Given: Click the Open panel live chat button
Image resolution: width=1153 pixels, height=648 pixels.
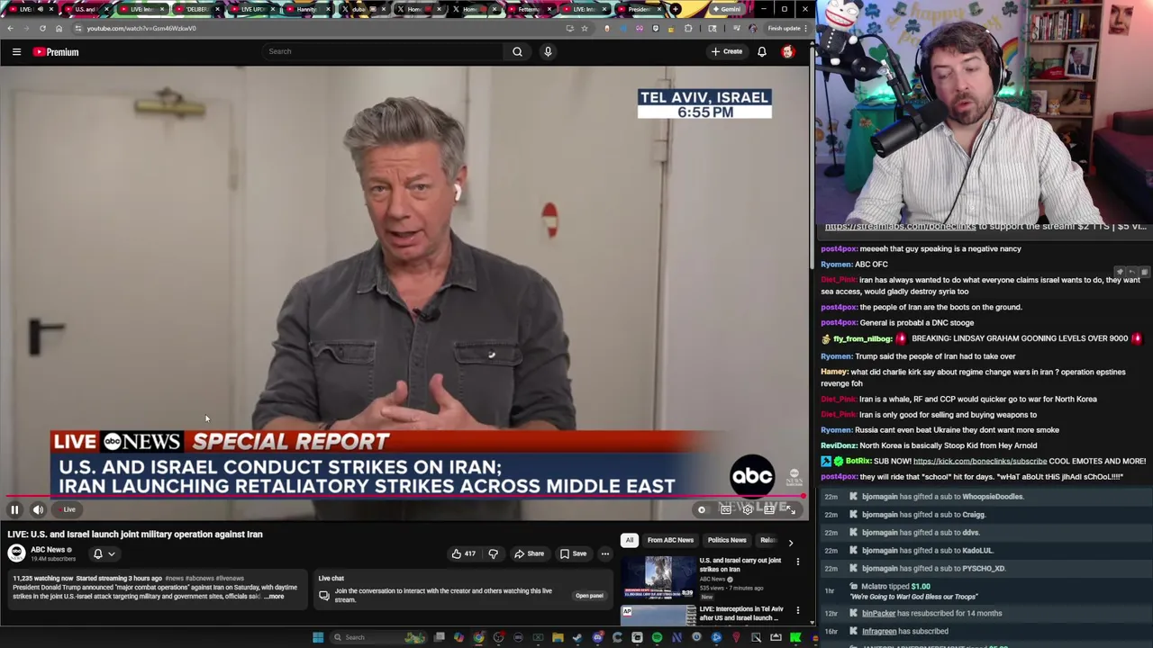Looking at the screenshot, I should [x=589, y=595].
